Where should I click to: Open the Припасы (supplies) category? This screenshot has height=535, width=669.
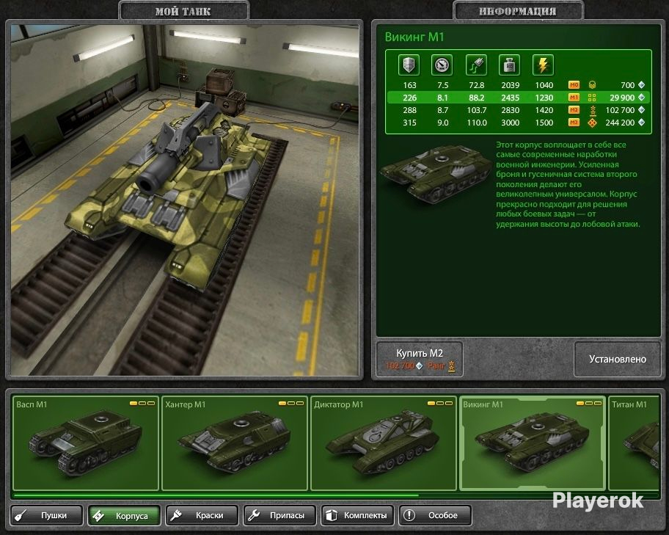[279, 515]
